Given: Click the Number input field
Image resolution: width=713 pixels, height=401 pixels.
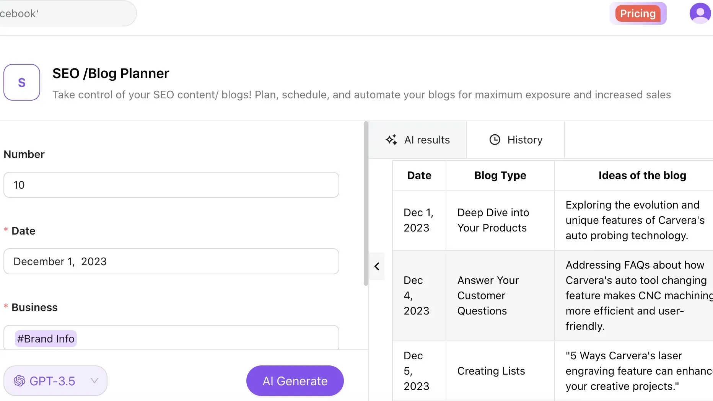Looking at the screenshot, I should (x=171, y=185).
